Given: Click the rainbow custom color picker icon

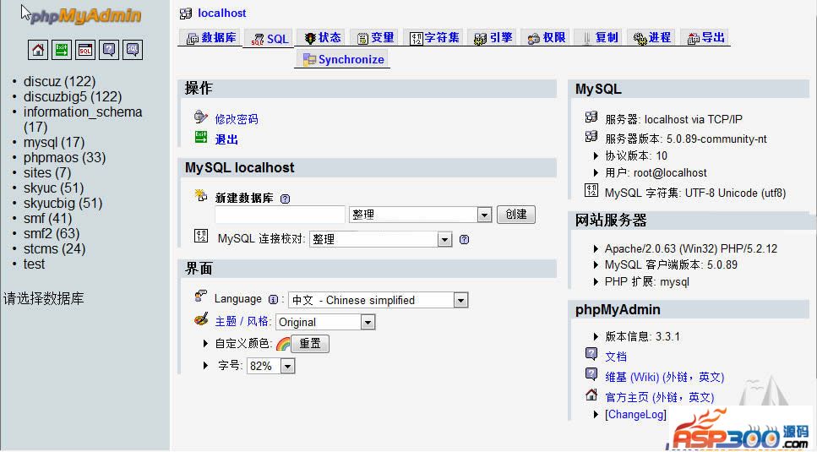Looking at the screenshot, I should tap(283, 344).
